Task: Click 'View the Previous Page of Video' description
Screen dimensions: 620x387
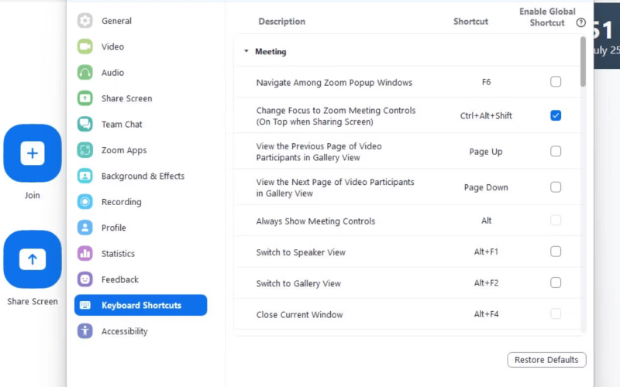Action: click(319, 152)
